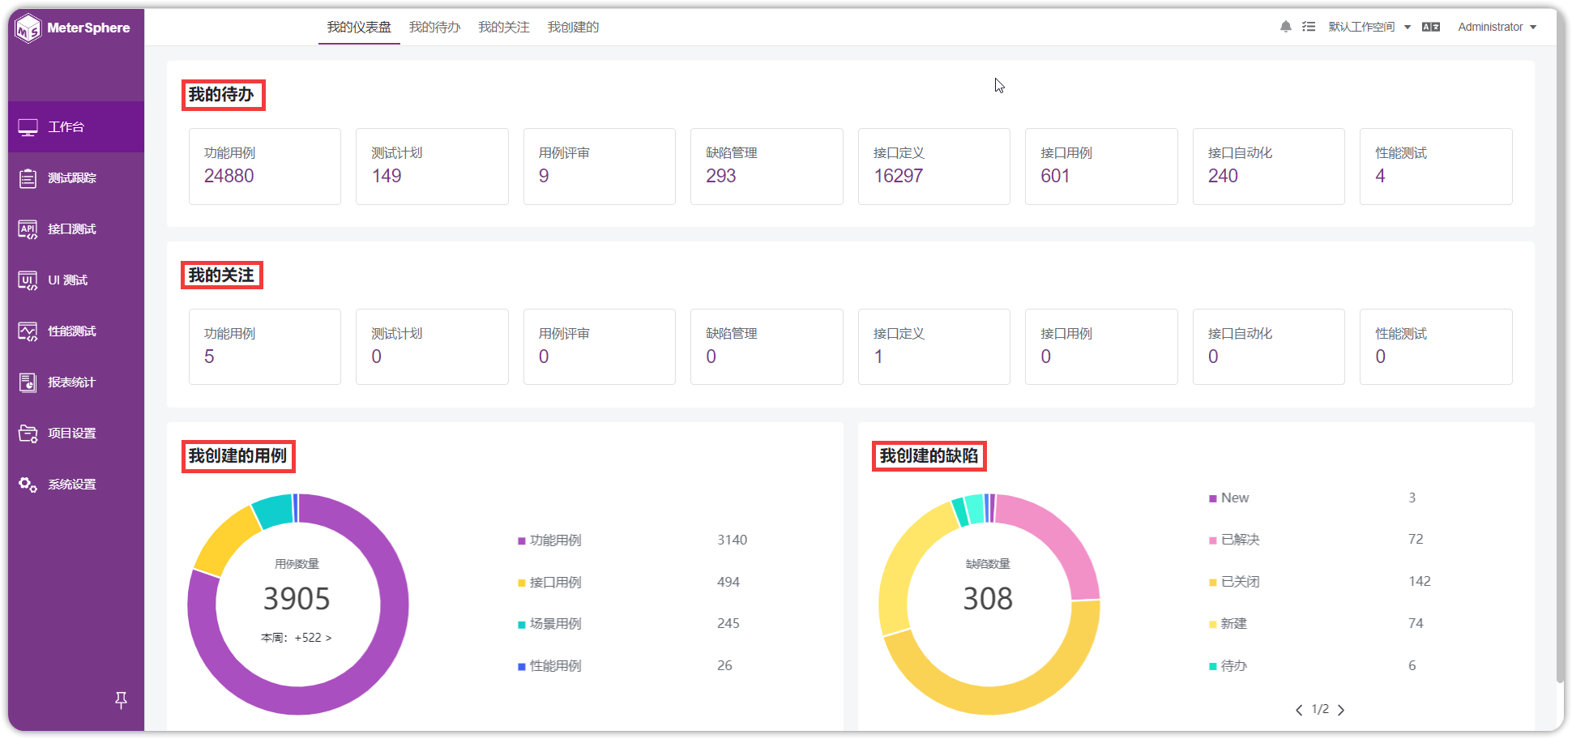Image resolution: width=1572 pixels, height=739 pixels.
Task: Open the Administrator user menu
Action: tap(1497, 27)
